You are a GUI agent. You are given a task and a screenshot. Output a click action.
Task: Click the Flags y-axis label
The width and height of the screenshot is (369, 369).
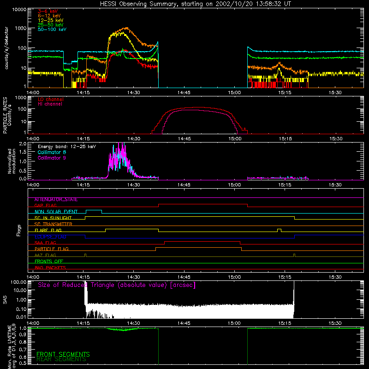point(18,230)
